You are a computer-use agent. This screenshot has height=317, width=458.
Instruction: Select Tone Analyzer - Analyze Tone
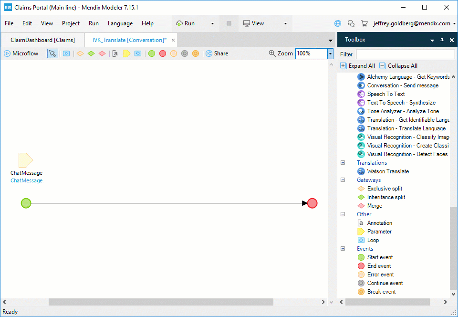pos(398,111)
